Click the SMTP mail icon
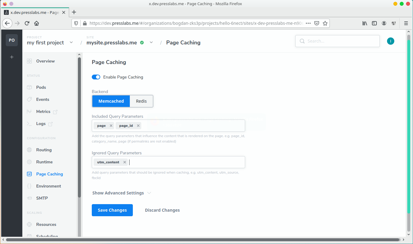413x244 pixels. pos(29,198)
